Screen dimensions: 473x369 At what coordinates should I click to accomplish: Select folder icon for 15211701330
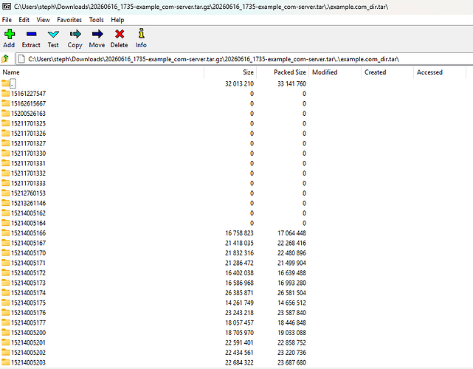[x=6, y=153]
